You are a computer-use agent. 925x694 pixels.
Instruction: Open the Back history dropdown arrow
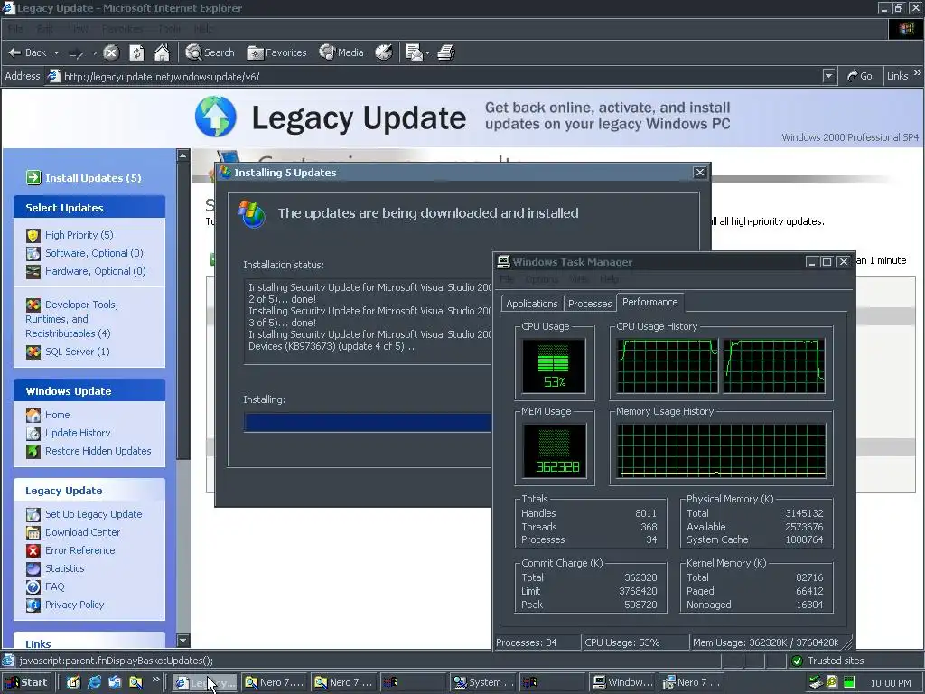(56, 52)
